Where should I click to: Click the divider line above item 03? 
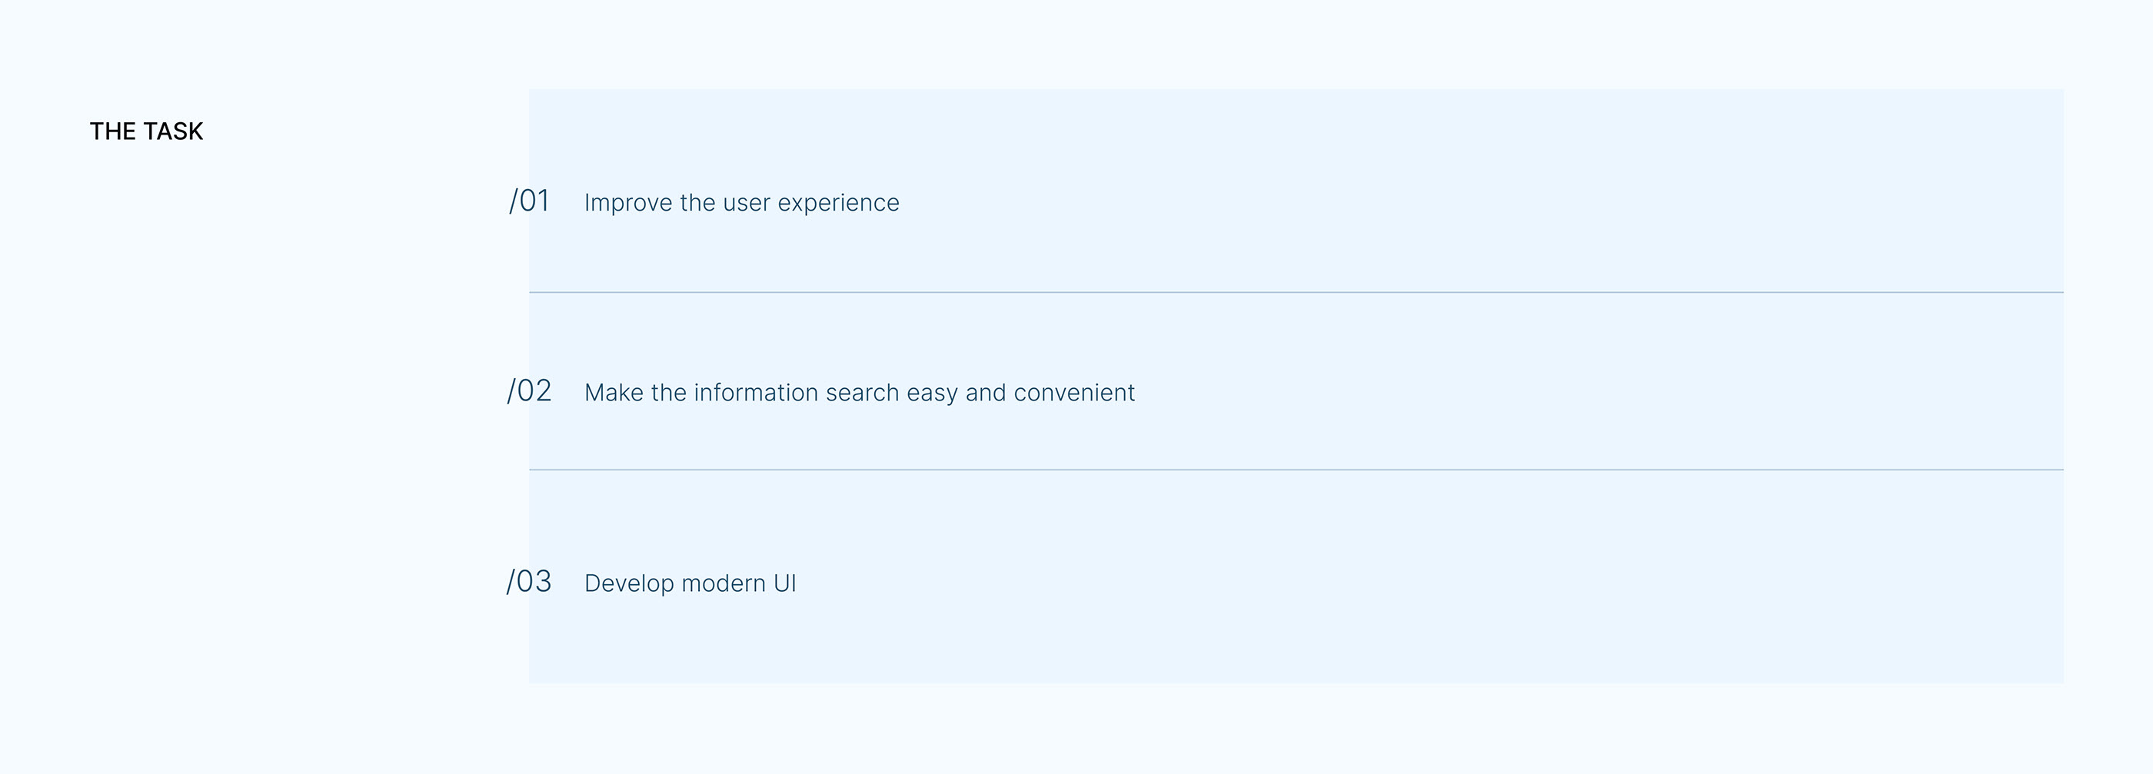[x=1296, y=470]
